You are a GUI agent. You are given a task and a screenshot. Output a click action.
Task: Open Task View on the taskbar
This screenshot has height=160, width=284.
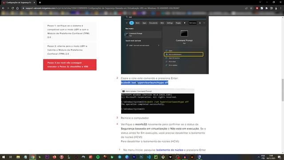point(11,157)
